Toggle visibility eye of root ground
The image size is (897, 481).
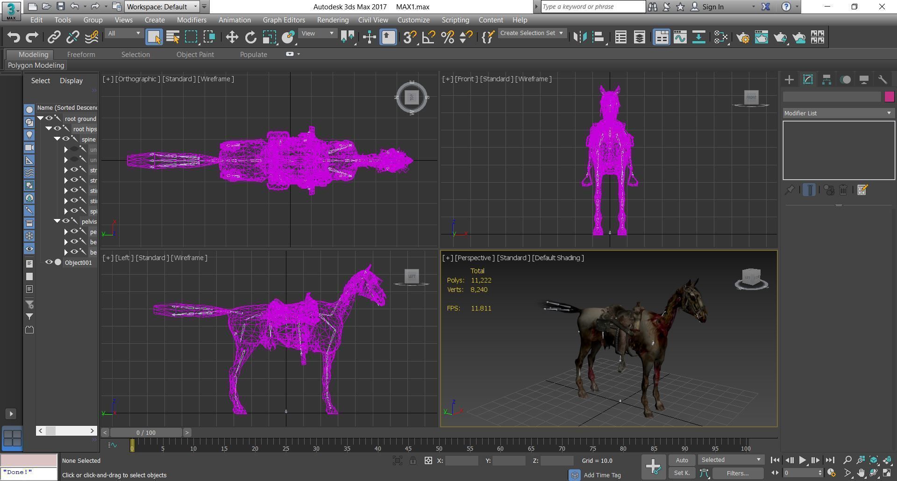pyautogui.click(x=49, y=119)
